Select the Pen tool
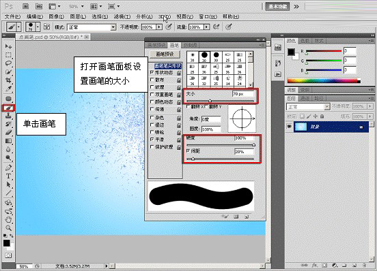 click(8, 168)
